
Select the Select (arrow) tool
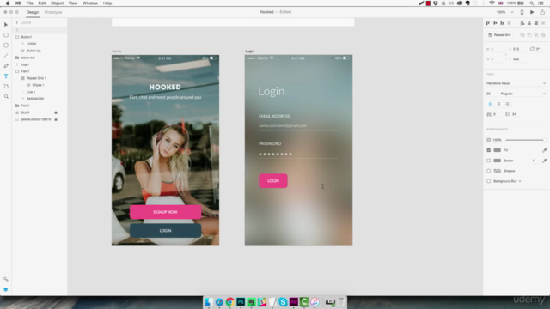(6, 25)
